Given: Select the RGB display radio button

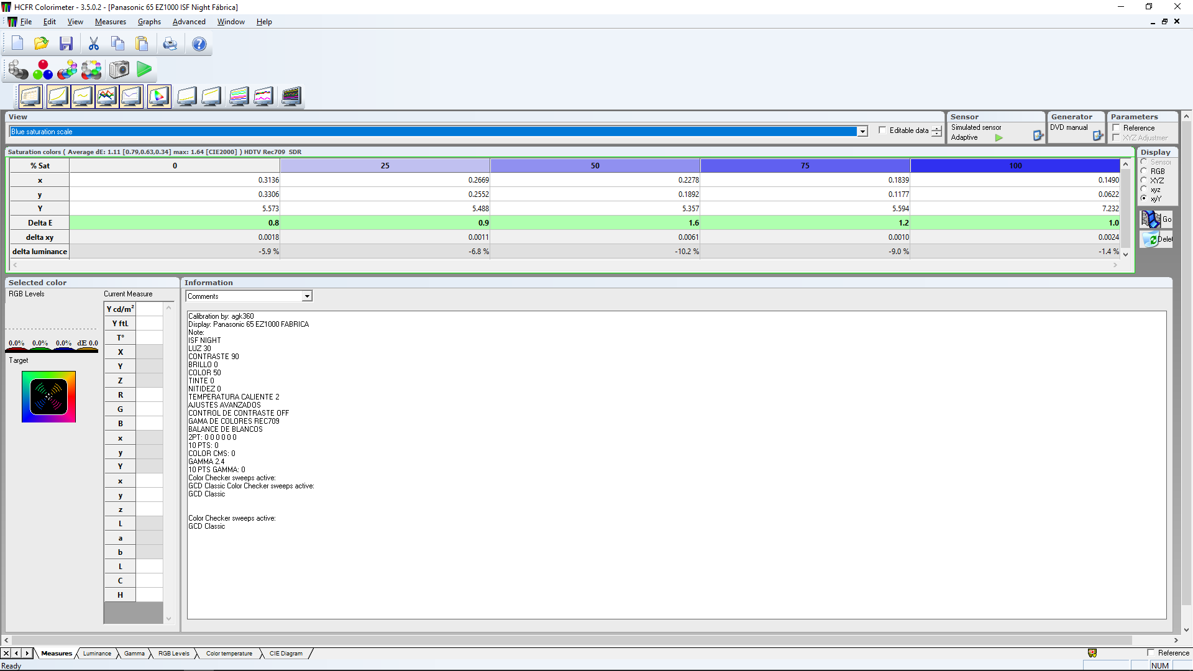Looking at the screenshot, I should pos(1144,171).
